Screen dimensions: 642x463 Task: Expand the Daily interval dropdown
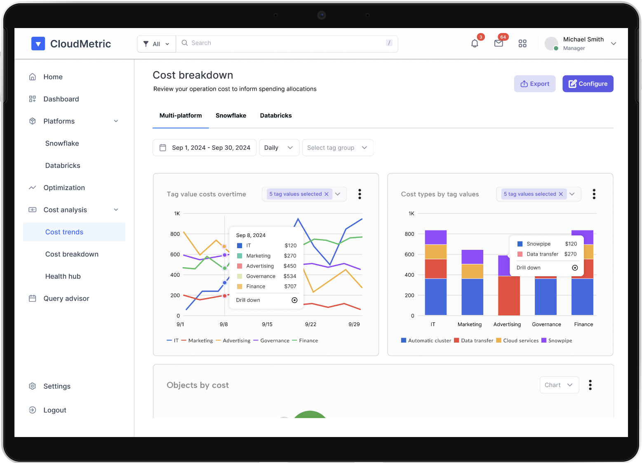(279, 148)
